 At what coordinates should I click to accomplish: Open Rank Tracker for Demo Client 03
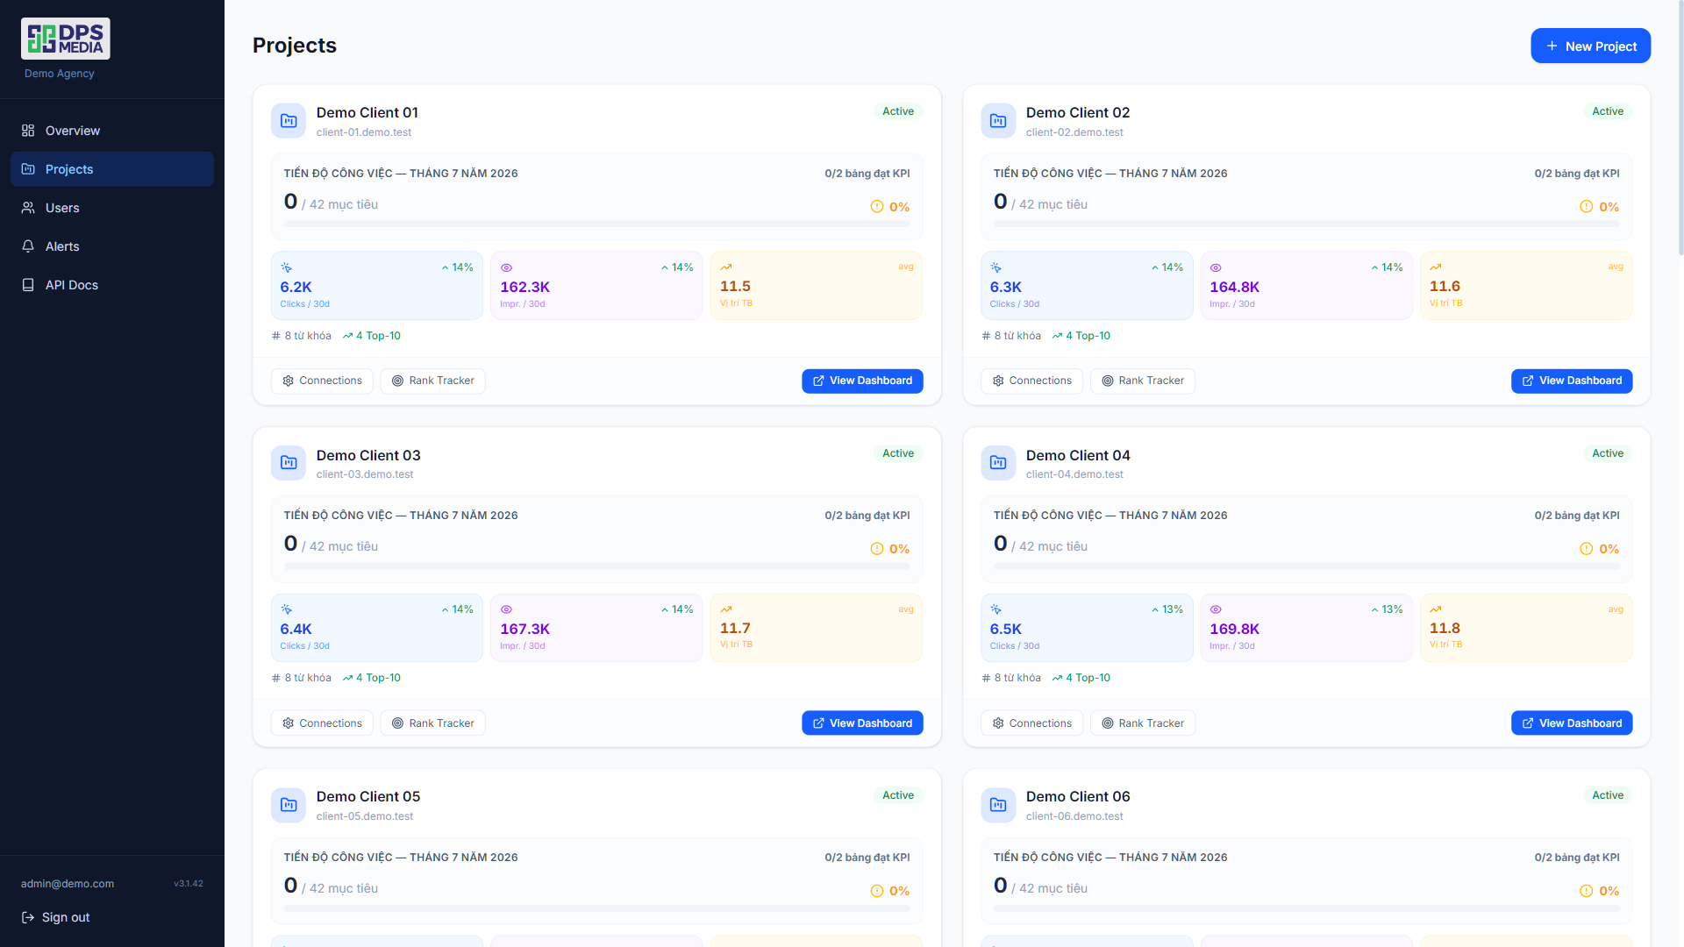(x=432, y=723)
